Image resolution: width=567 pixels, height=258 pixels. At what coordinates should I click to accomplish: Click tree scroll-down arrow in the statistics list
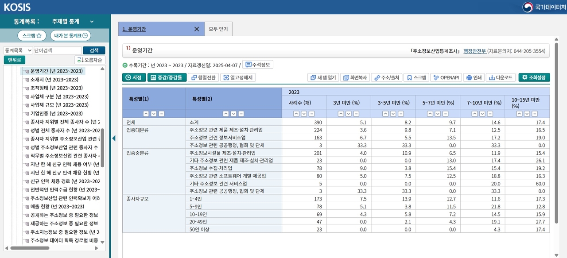coord(103,242)
